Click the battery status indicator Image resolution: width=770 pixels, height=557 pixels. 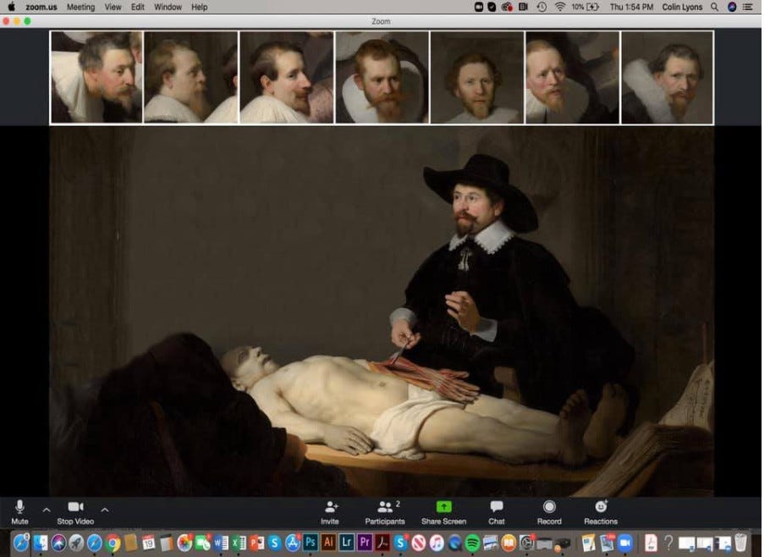pyautogui.click(x=586, y=7)
